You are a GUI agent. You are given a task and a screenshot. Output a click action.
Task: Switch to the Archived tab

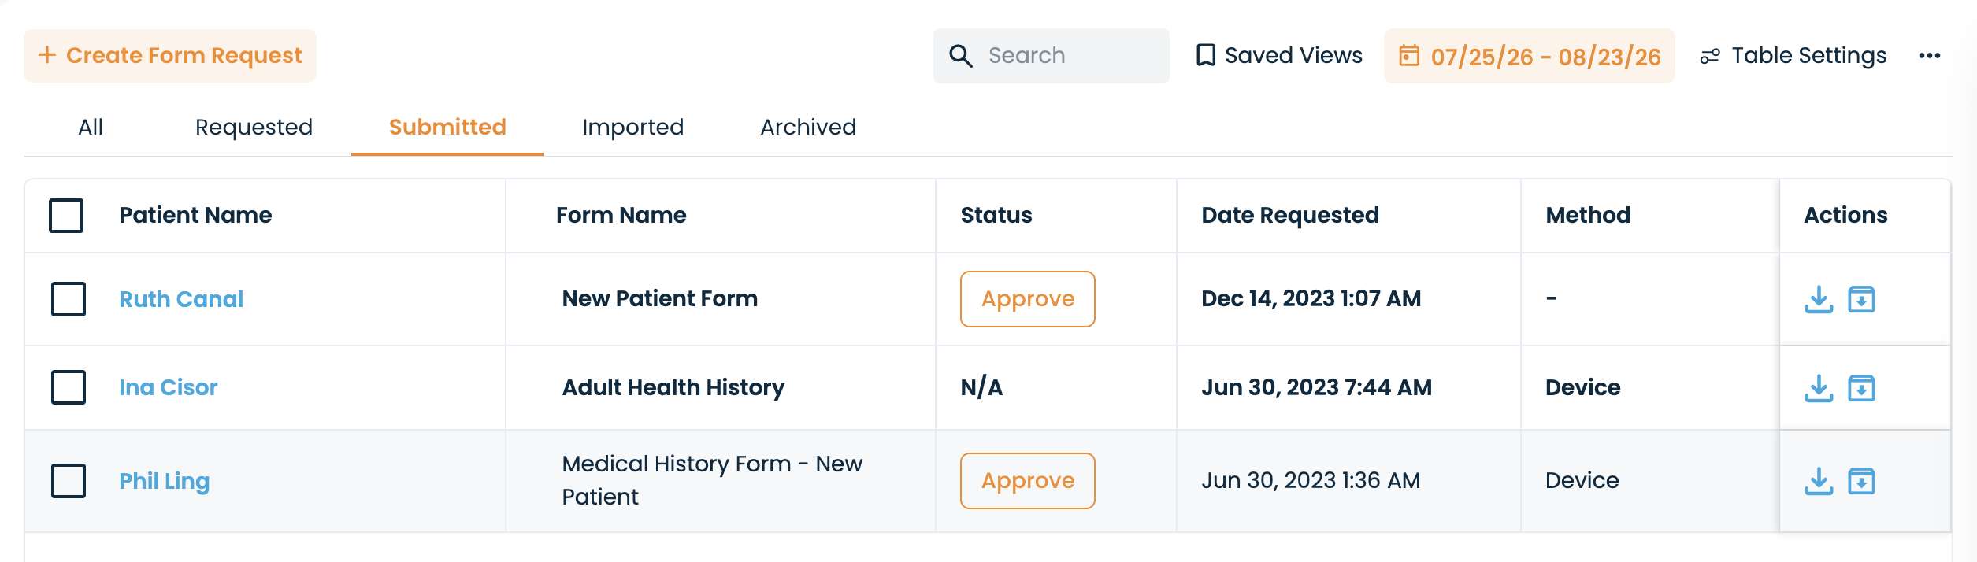[x=808, y=128]
